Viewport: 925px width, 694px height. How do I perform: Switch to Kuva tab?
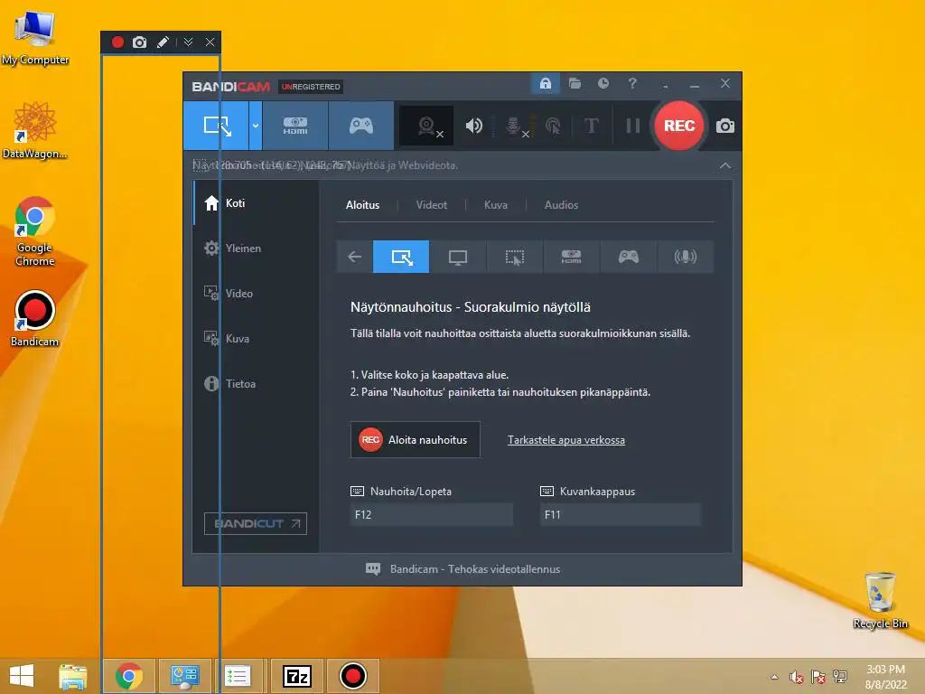pyautogui.click(x=496, y=205)
